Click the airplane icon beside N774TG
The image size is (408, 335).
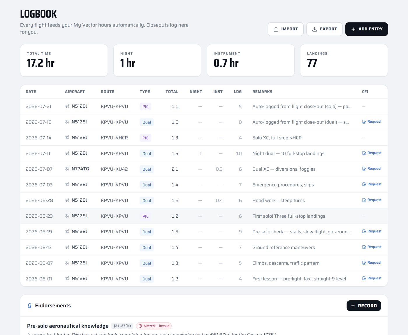(67, 169)
